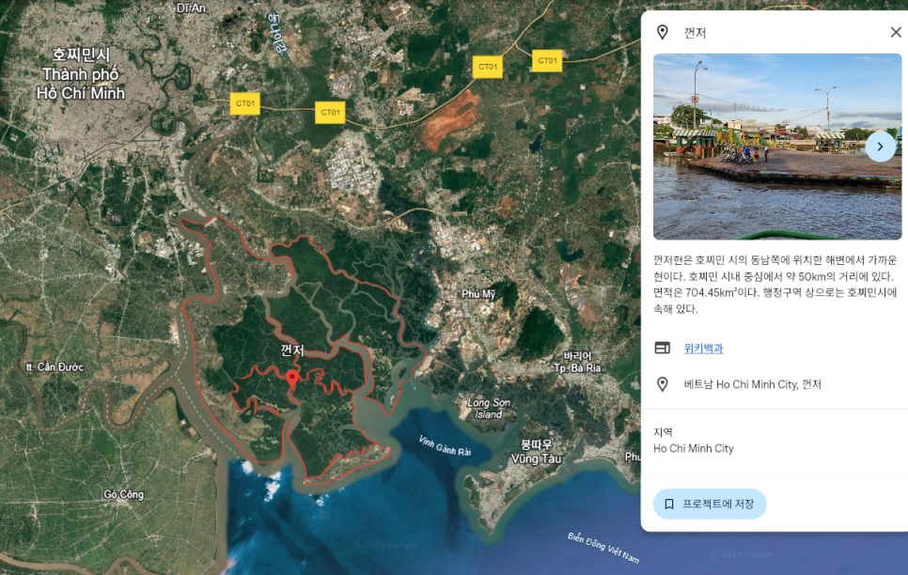Viewport: 908px width, 575px height.
Task: Click the Dĩ An map label
Action: pyautogui.click(x=191, y=8)
